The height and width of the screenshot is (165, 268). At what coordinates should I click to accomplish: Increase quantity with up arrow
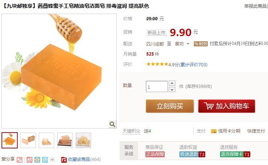coord(172,83)
